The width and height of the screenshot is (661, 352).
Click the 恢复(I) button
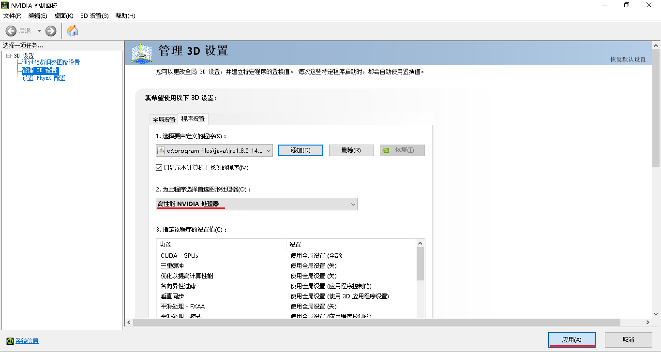(x=402, y=150)
